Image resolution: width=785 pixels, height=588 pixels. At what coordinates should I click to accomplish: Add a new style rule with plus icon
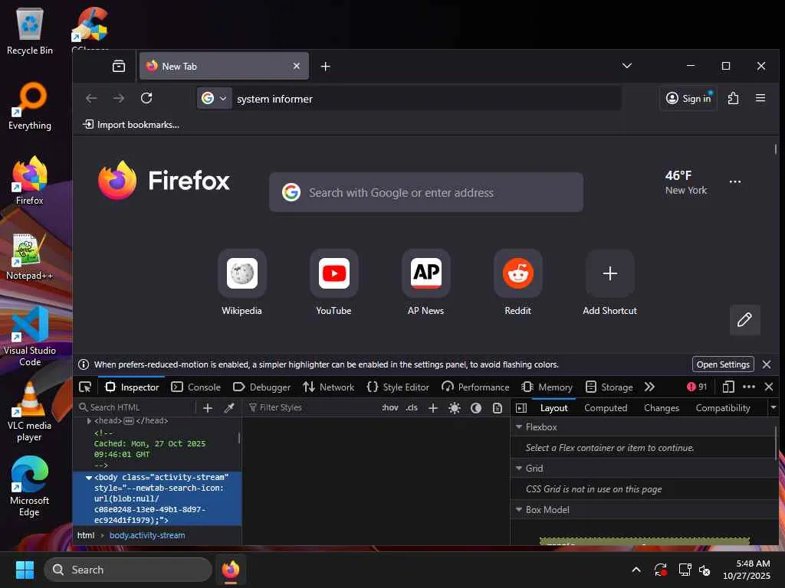click(433, 408)
